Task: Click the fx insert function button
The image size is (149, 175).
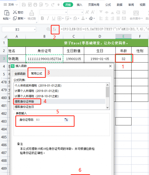Action: [x=54, y=29]
